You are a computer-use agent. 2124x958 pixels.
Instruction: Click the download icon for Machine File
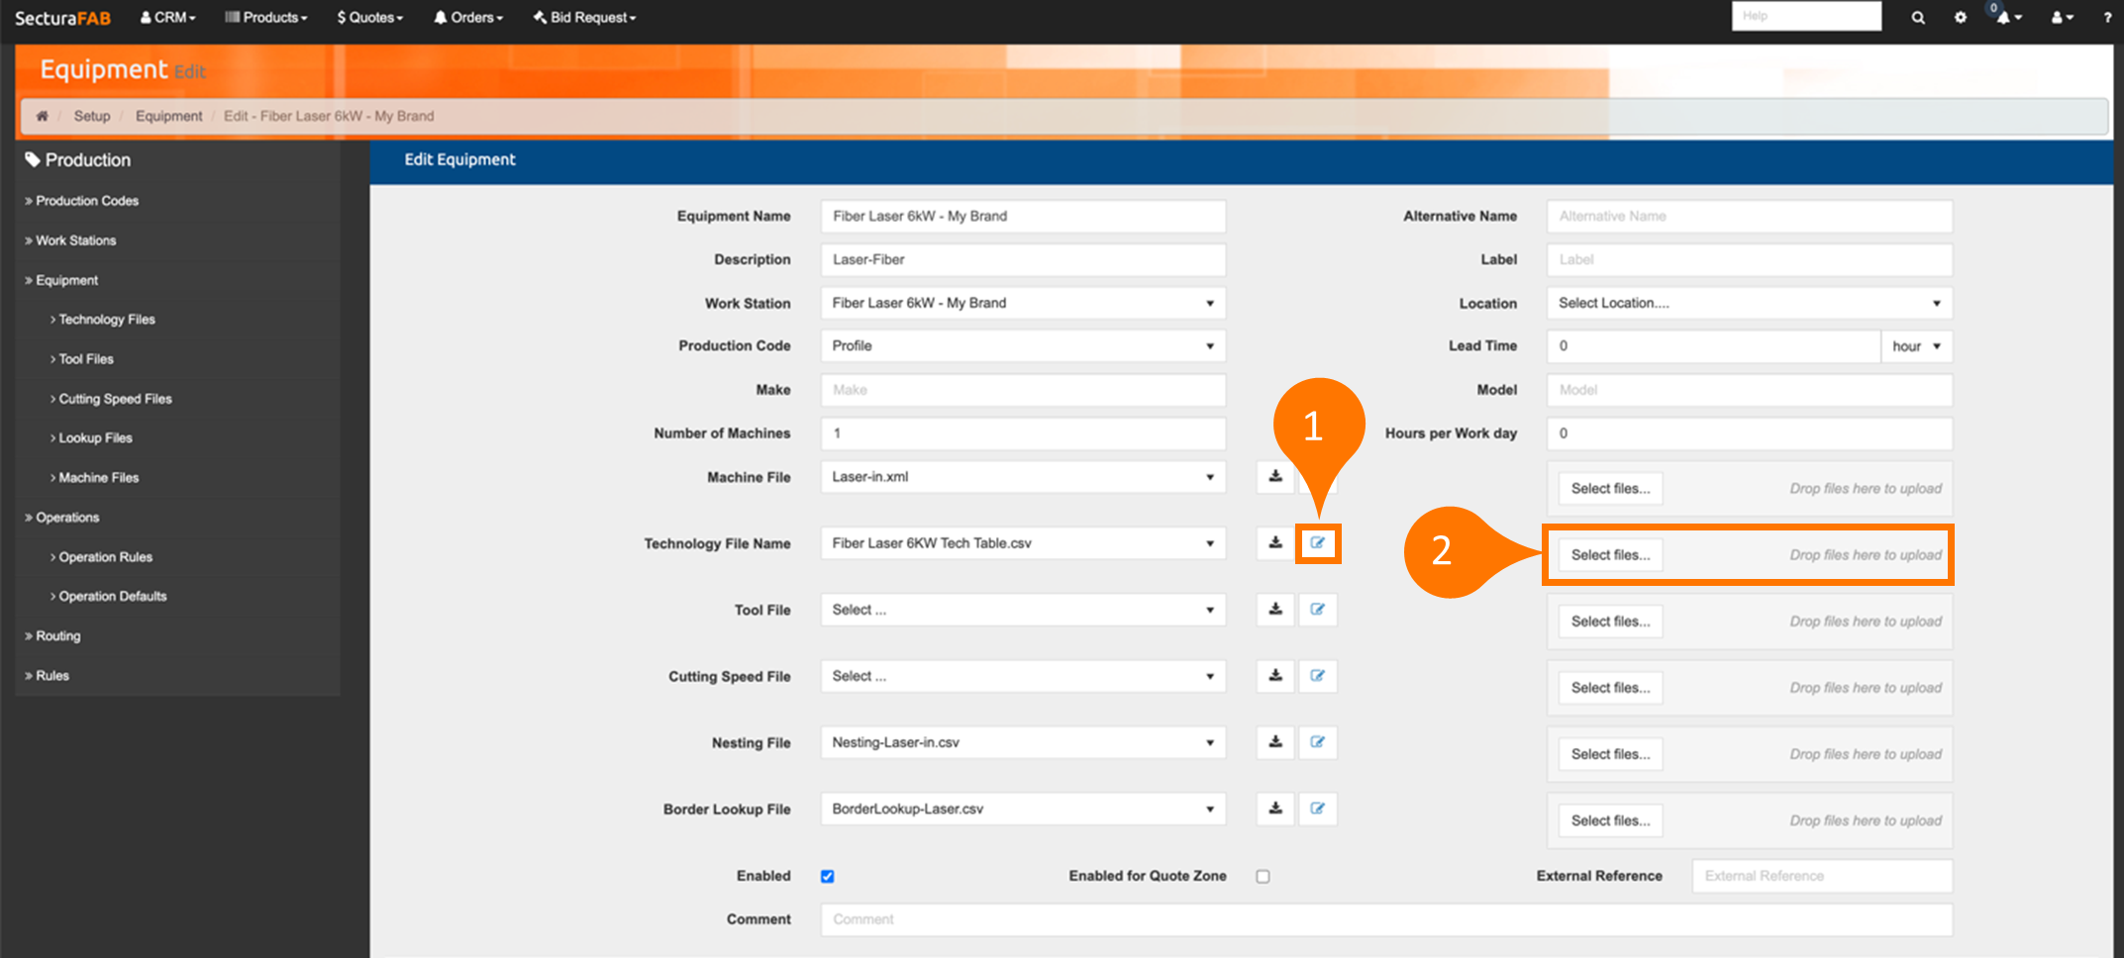(x=1275, y=477)
